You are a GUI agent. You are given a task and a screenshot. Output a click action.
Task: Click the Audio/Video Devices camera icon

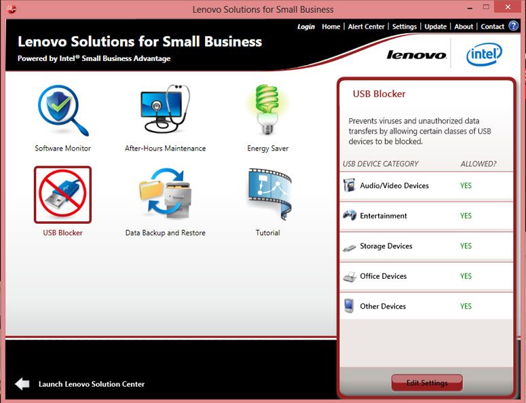point(350,185)
